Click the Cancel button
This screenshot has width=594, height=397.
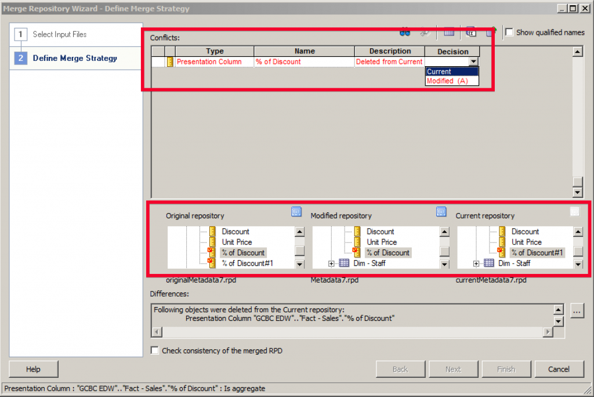(x=559, y=369)
